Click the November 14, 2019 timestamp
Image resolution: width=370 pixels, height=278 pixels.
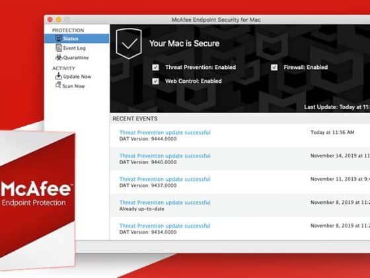340,156
